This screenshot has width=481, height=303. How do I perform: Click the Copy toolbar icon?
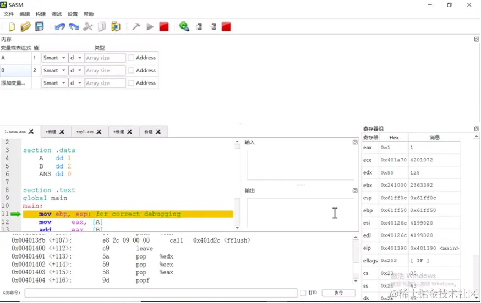click(x=101, y=27)
